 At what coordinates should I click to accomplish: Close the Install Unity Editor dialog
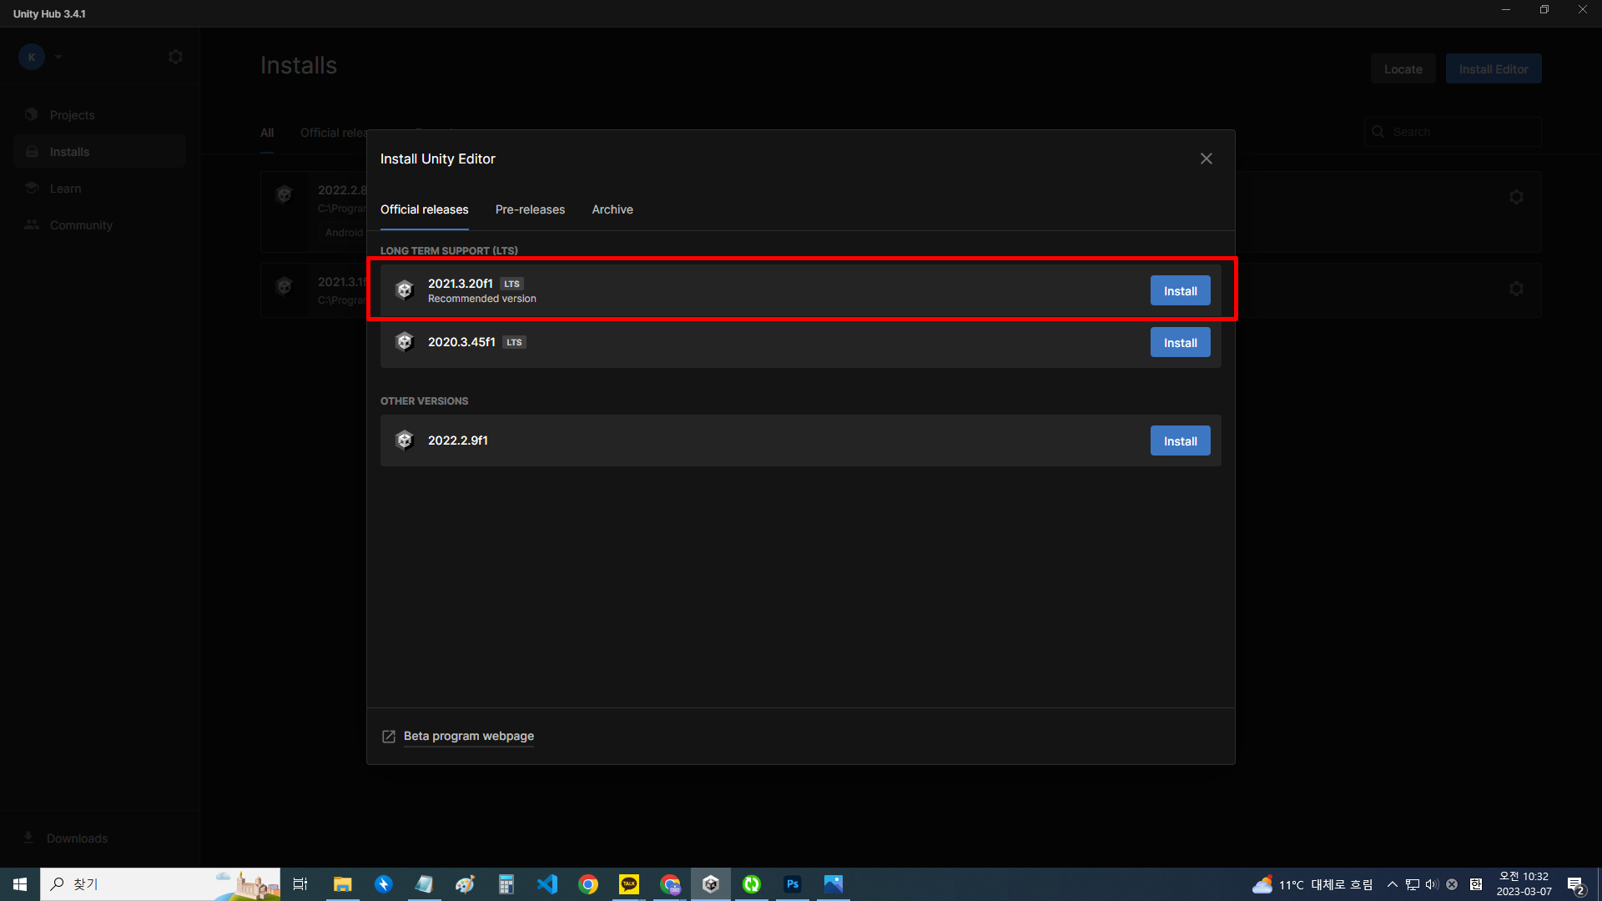pyautogui.click(x=1206, y=159)
